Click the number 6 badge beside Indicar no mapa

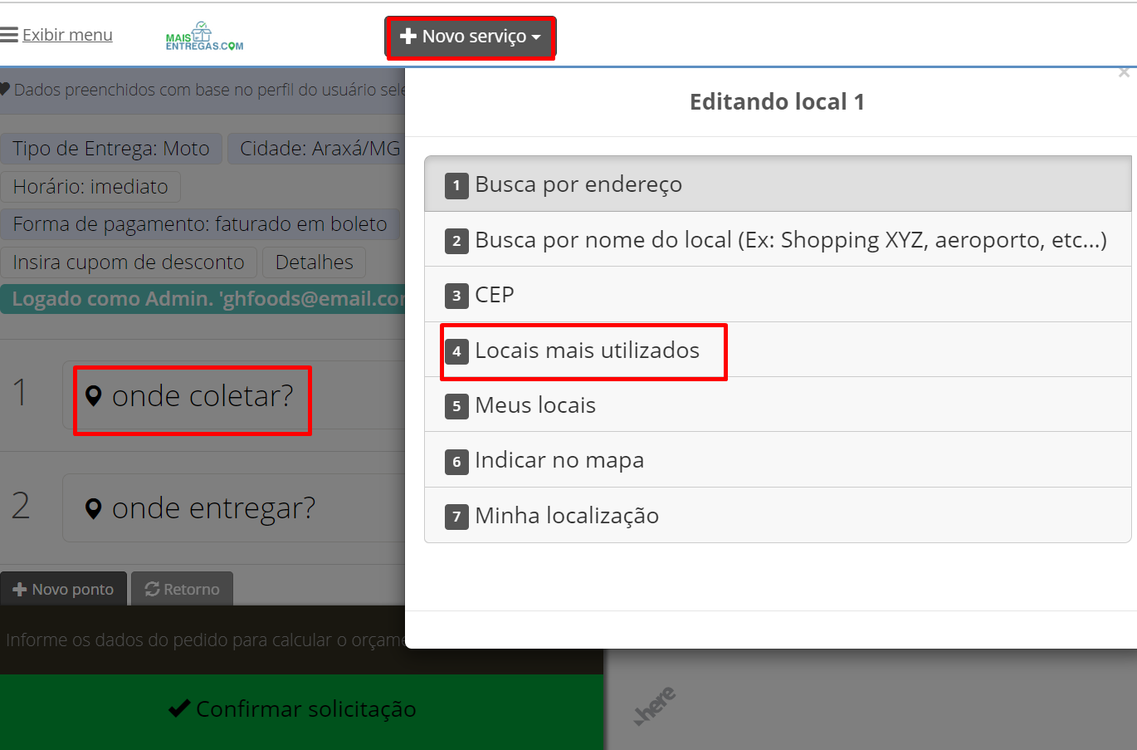click(x=456, y=461)
